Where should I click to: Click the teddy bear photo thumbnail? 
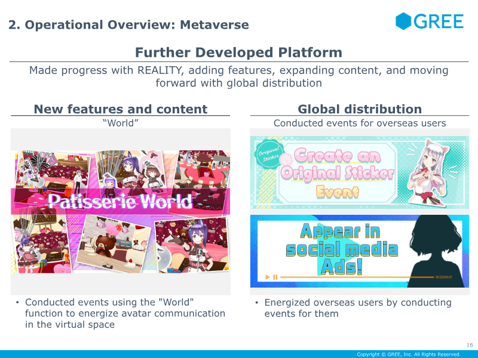[114, 243]
